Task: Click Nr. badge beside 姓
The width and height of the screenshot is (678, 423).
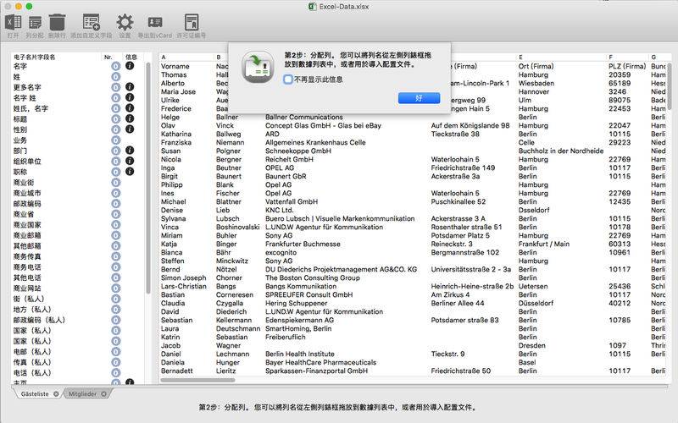Action: [116, 77]
